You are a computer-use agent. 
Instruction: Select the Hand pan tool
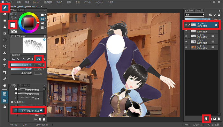point(5,85)
